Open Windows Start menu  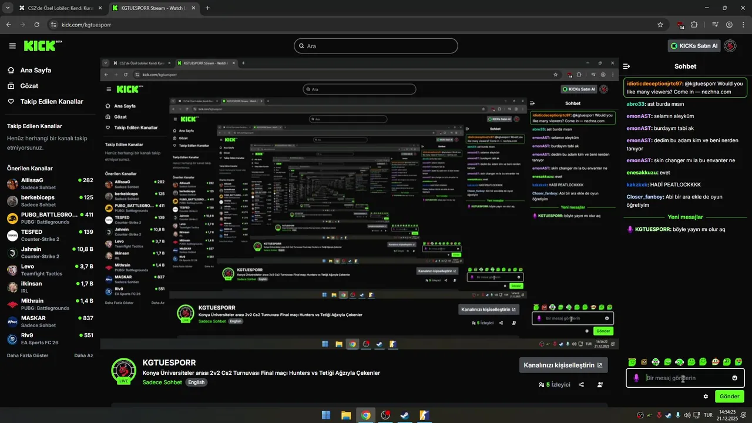(x=326, y=415)
